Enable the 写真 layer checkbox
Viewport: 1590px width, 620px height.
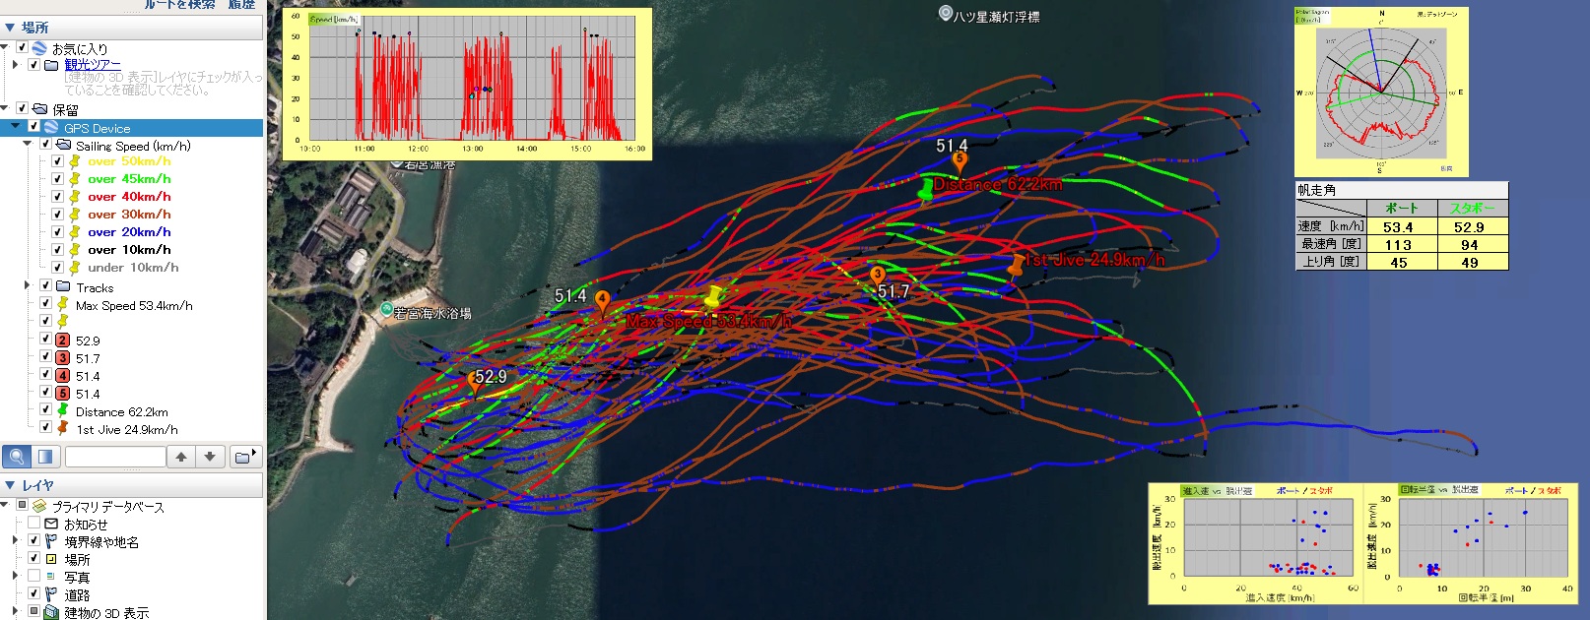pos(34,577)
